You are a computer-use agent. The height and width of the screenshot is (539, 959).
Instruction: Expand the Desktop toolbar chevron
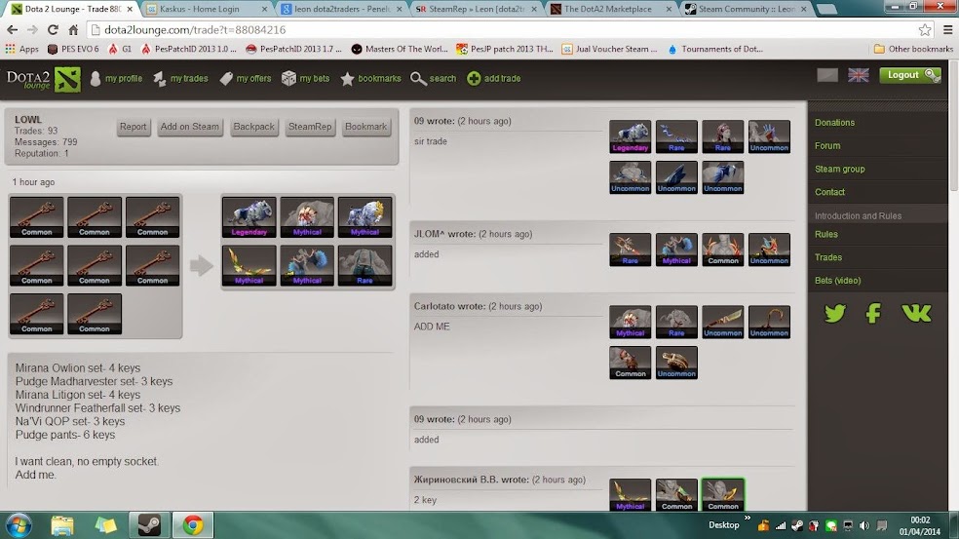click(748, 519)
